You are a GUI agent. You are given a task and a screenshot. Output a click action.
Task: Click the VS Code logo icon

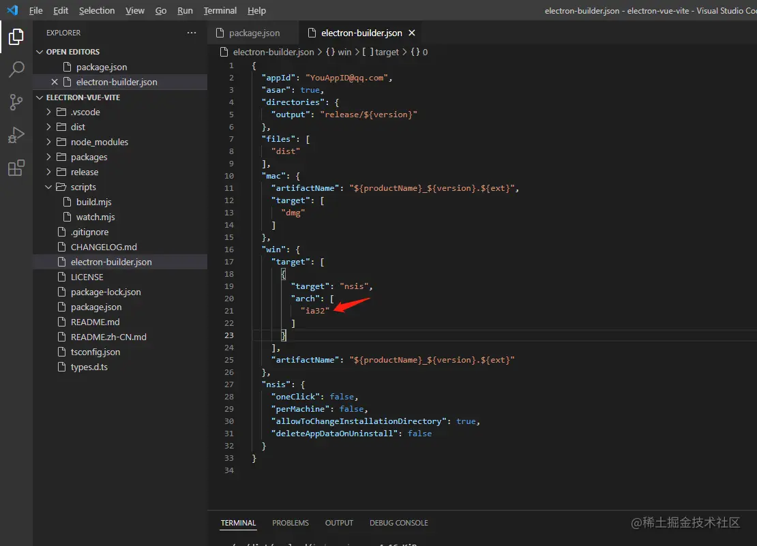click(12, 10)
